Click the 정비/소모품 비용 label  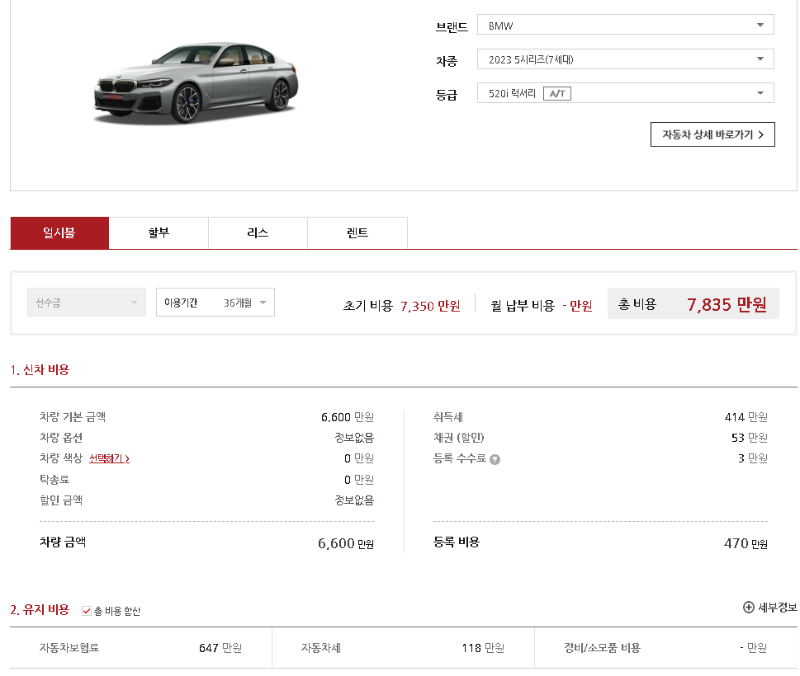point(602,648)
